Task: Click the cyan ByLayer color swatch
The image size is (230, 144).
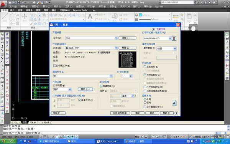Action: pos(141,15)
